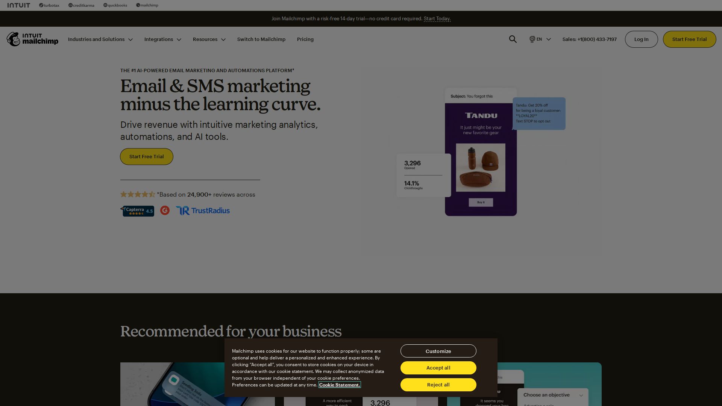The image size is (722, 406).
Task: Go to Switch to Mailchimp page
Action: (x=261, y=39)
